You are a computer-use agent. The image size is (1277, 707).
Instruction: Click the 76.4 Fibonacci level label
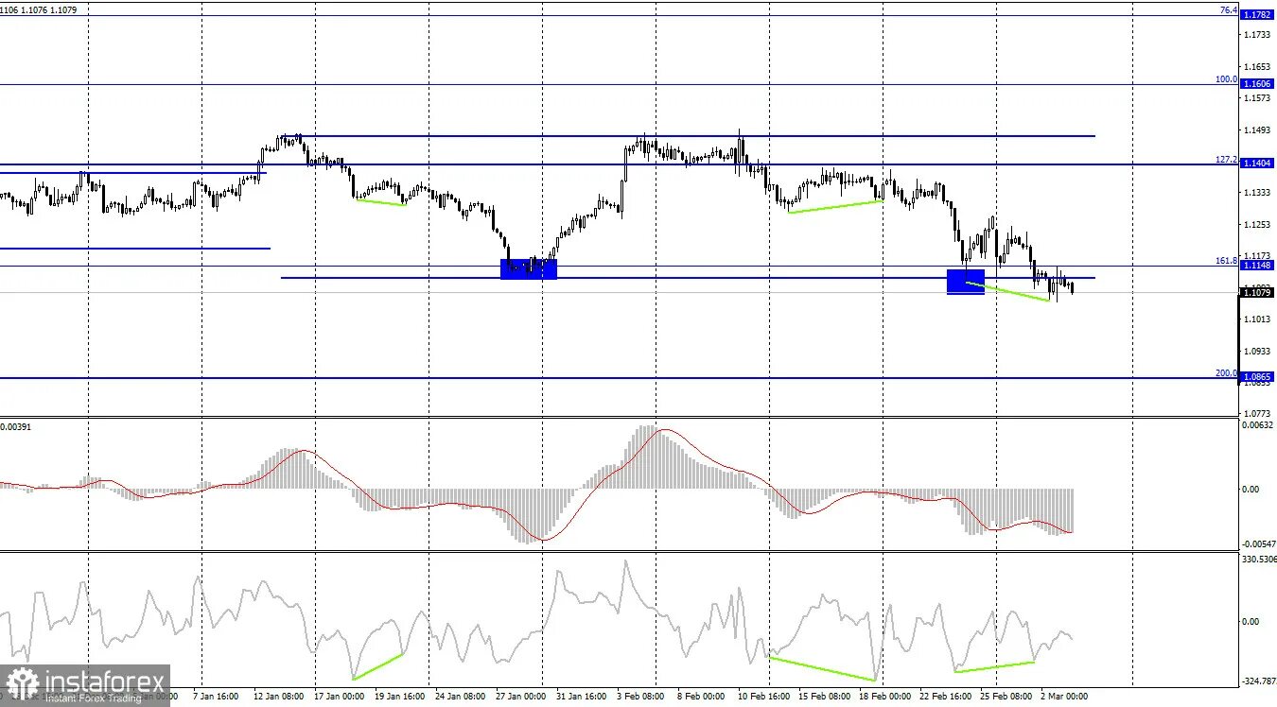(x=1228, y=10)
